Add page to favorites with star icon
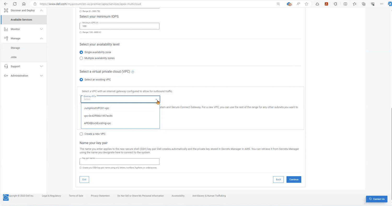 (x=307, y=4)
